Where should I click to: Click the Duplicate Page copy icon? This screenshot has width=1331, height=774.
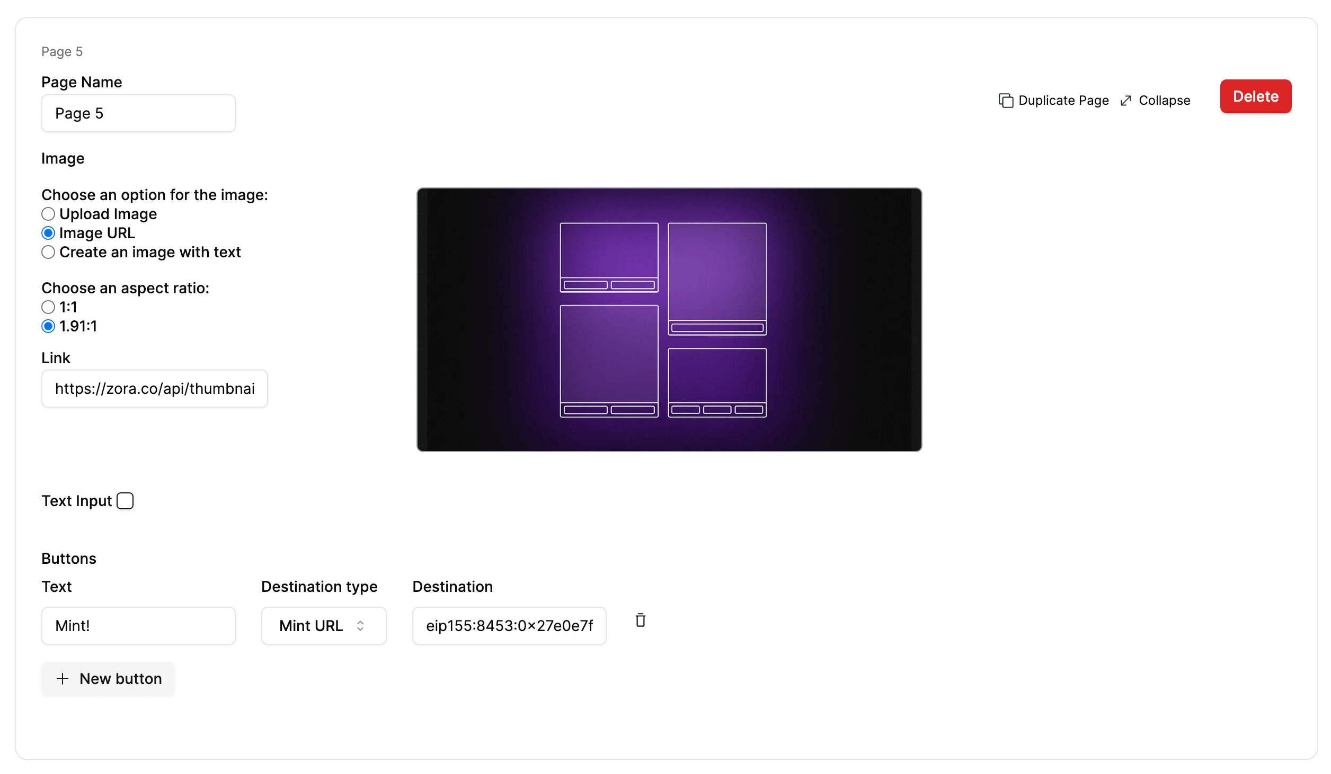[1005, 101]
